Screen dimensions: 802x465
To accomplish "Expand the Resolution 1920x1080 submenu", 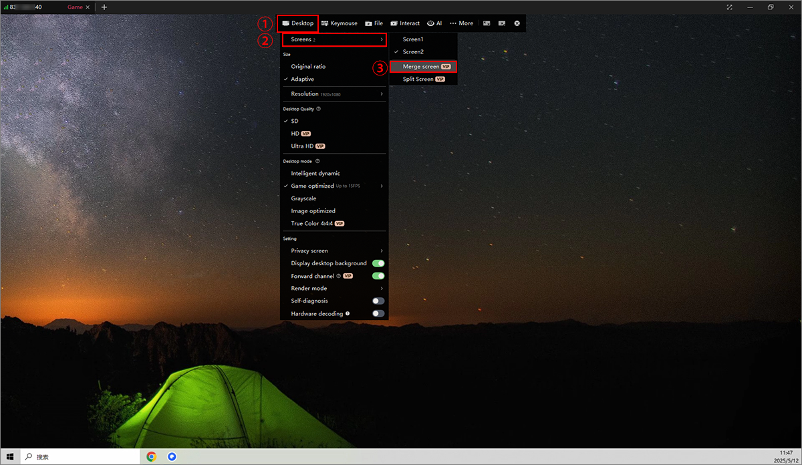I will pyautogui.click(x=334, y=94).
